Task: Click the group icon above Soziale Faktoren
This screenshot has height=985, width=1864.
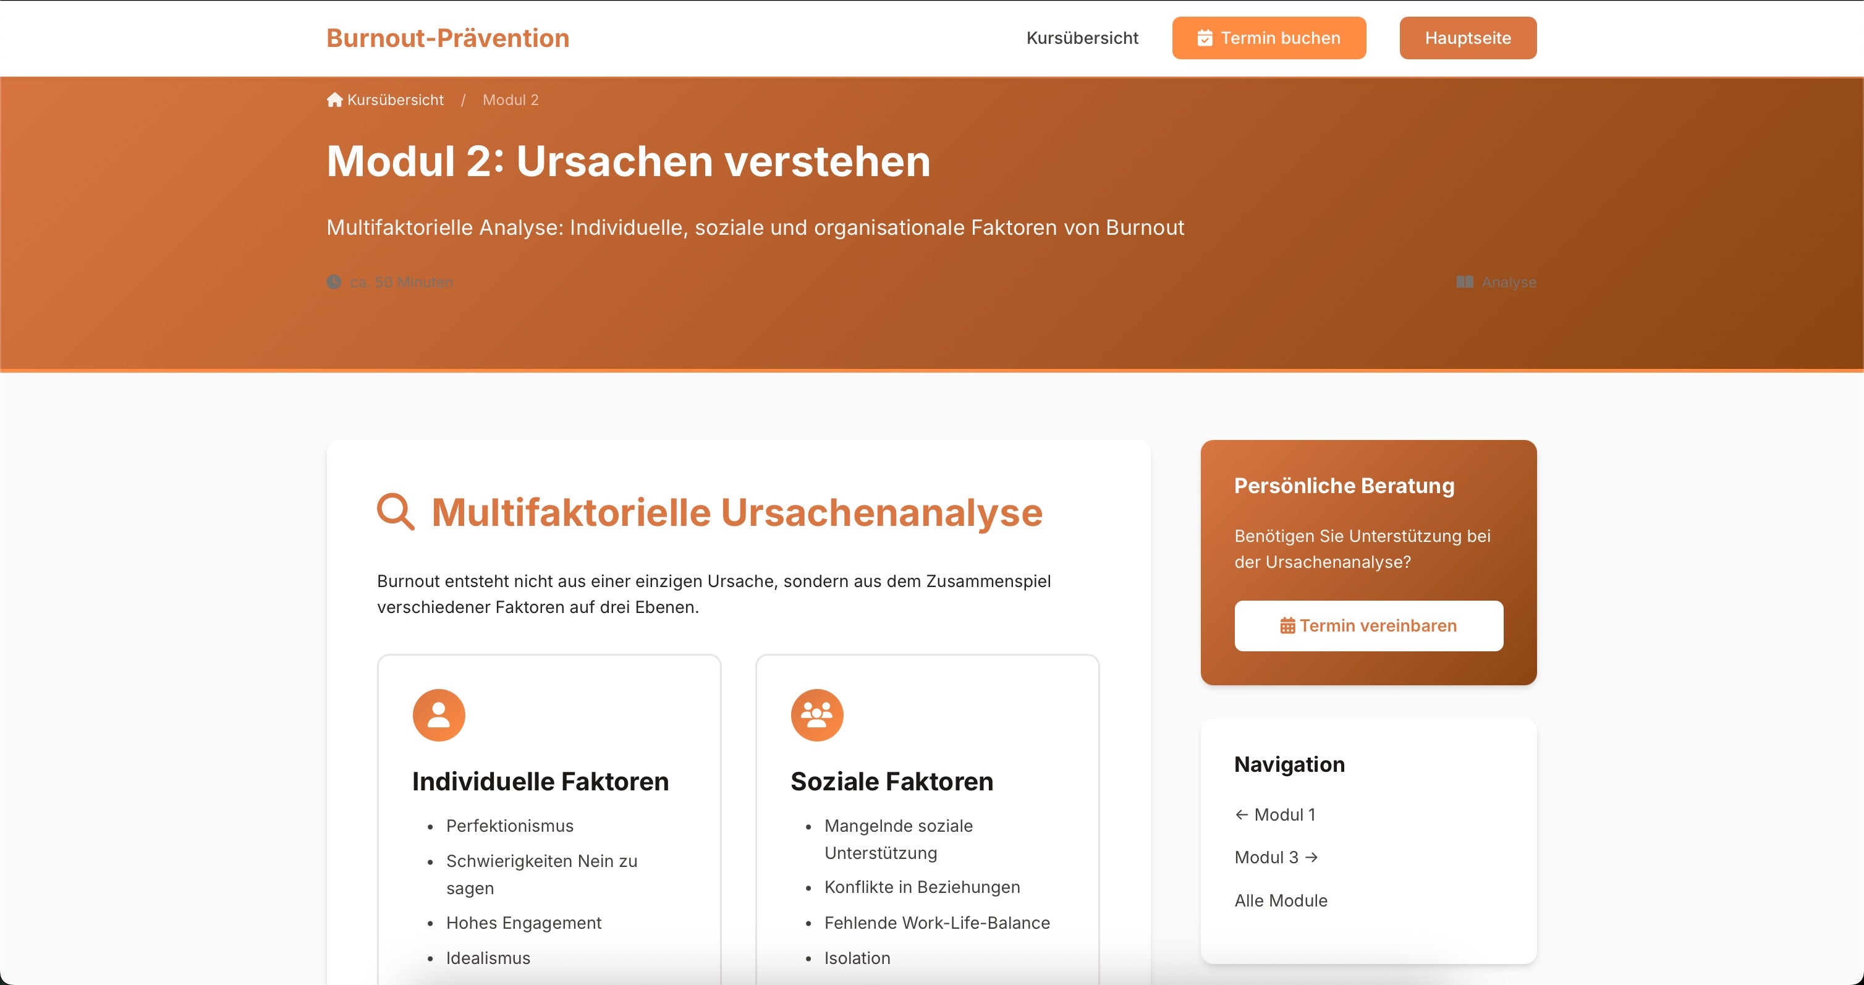Action: pos(817,714)
